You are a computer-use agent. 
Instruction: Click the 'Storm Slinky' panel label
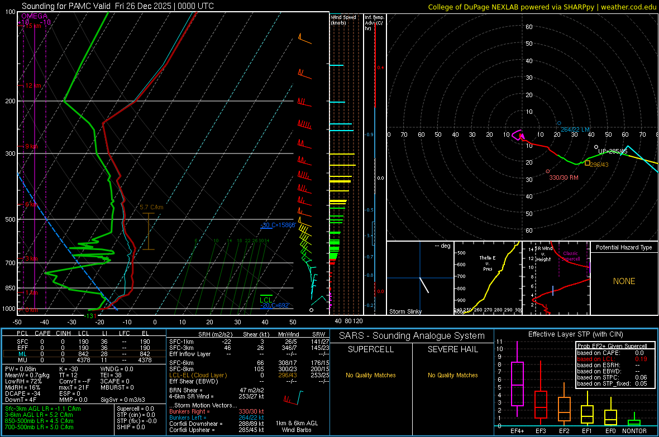405,311
